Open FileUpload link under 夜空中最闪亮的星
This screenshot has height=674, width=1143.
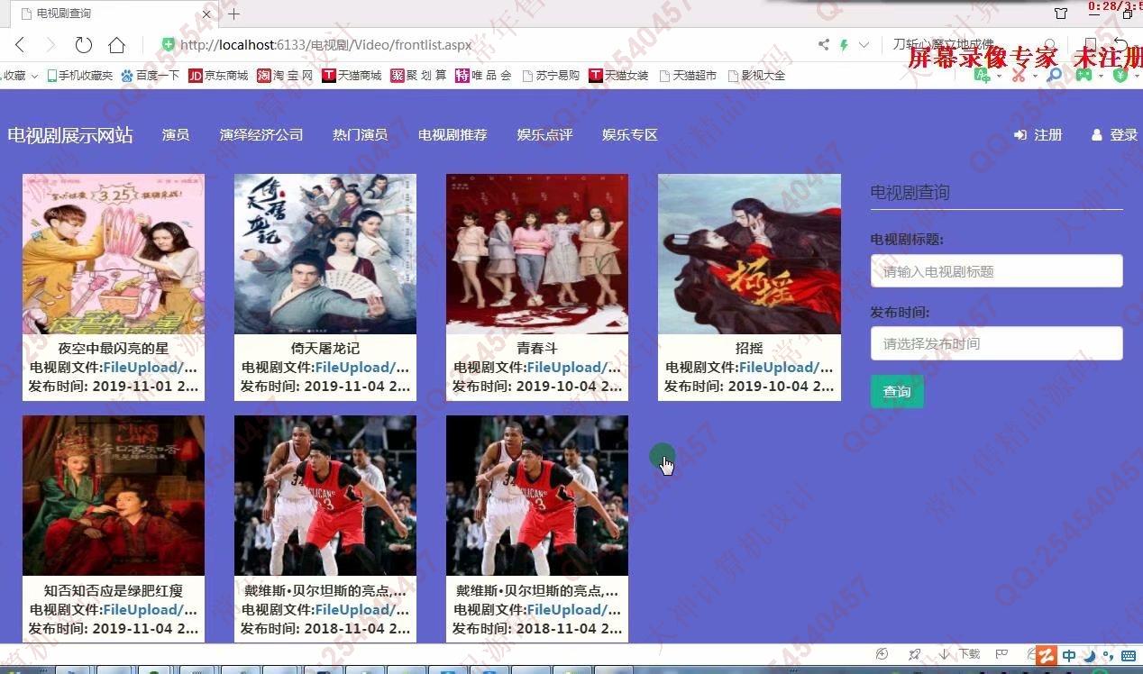(x=150, y=368)
